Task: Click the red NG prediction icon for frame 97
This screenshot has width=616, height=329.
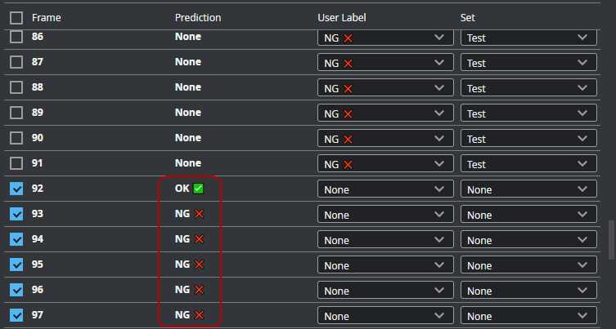Action: [x=199, y=315]
